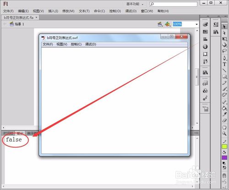229x190 pixels.
Task: Open the Modify menu 修改(M)
Action: (x=68, y=11)
